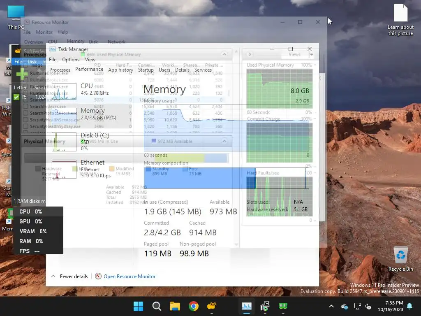Switch to the Overview tab in Resource Monitor
Screen dimensions: 421x316
pyautogui.click(x=34, y=42)
